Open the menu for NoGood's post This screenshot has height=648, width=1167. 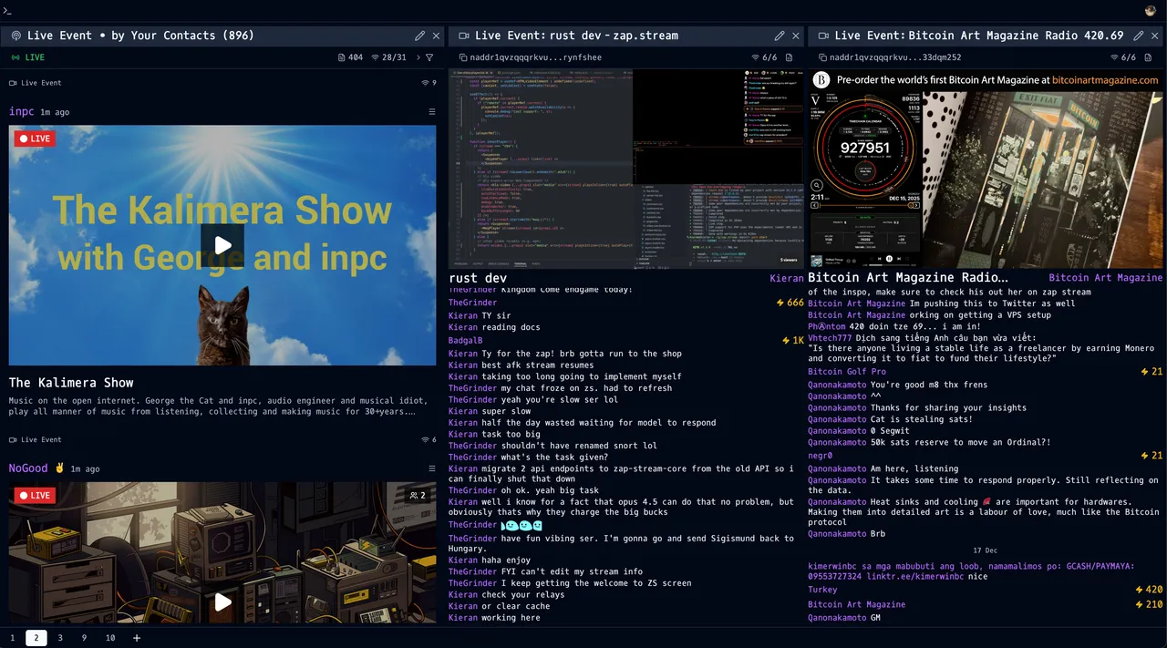[432, 468]
